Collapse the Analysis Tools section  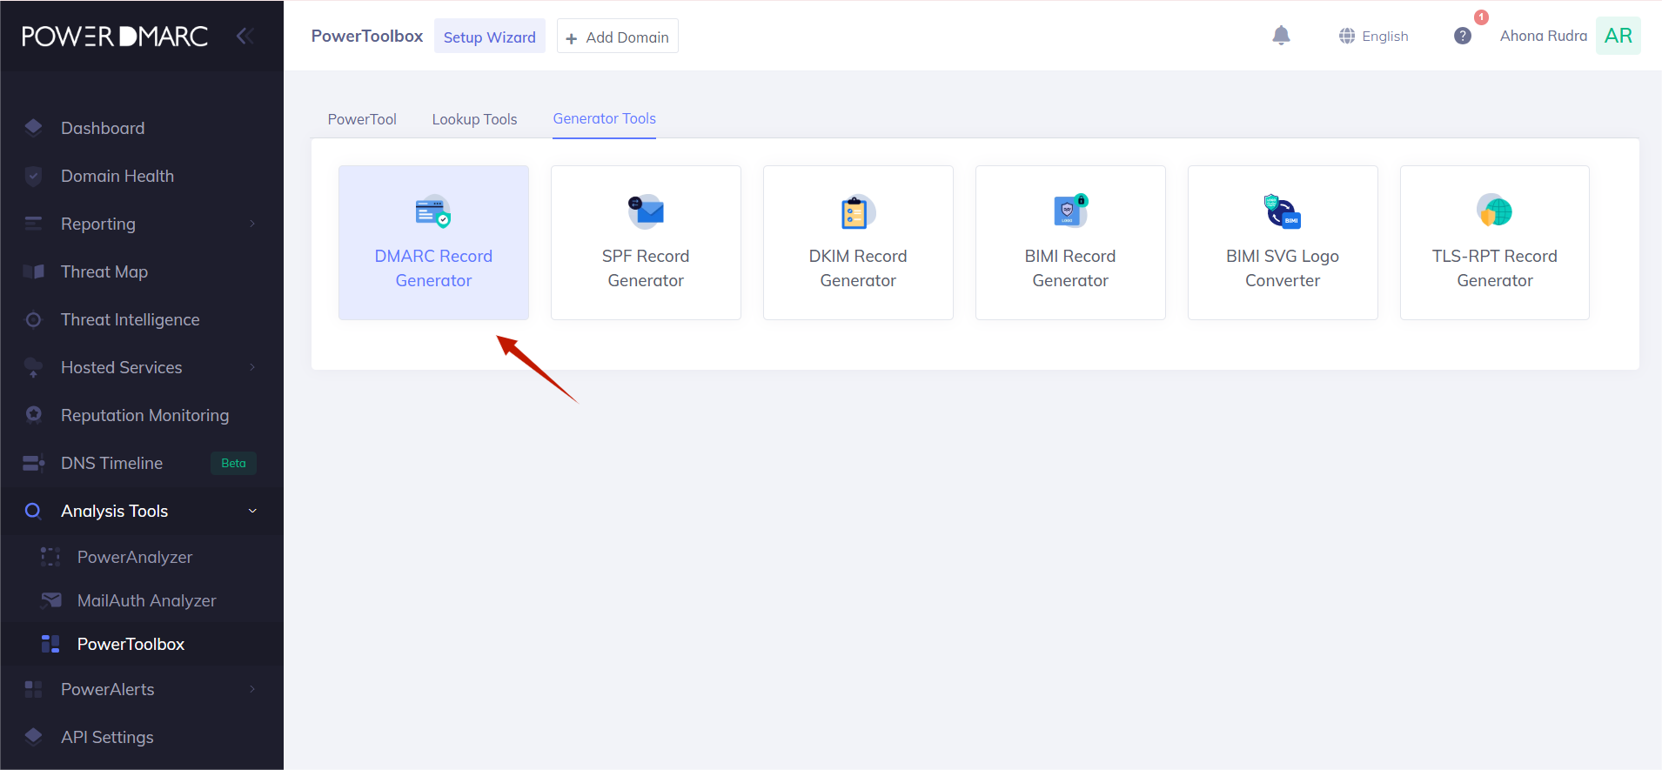point(252,511)
